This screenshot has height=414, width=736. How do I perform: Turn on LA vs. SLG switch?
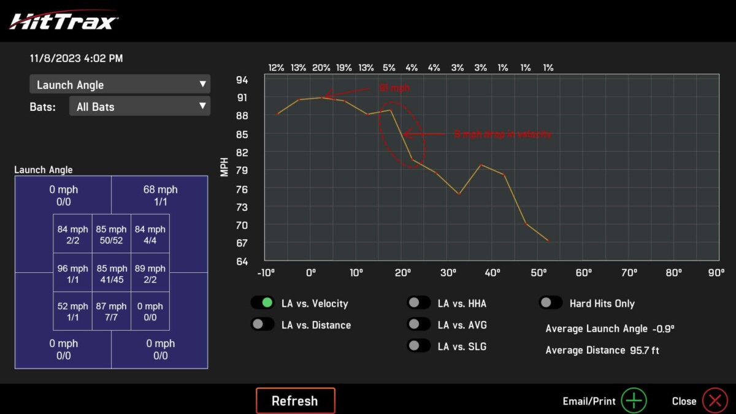pos(419,346)
